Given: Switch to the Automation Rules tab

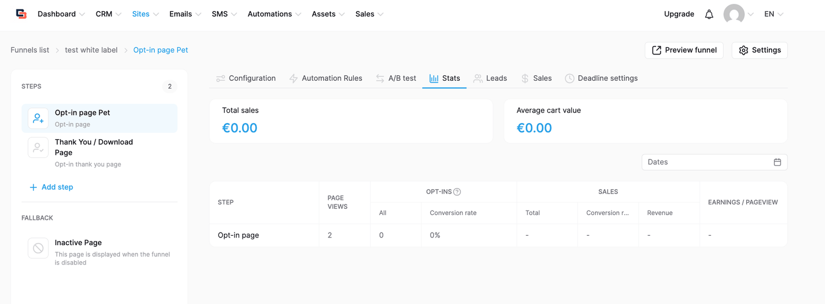Looking at the screenshot, I should pos(326,79).
